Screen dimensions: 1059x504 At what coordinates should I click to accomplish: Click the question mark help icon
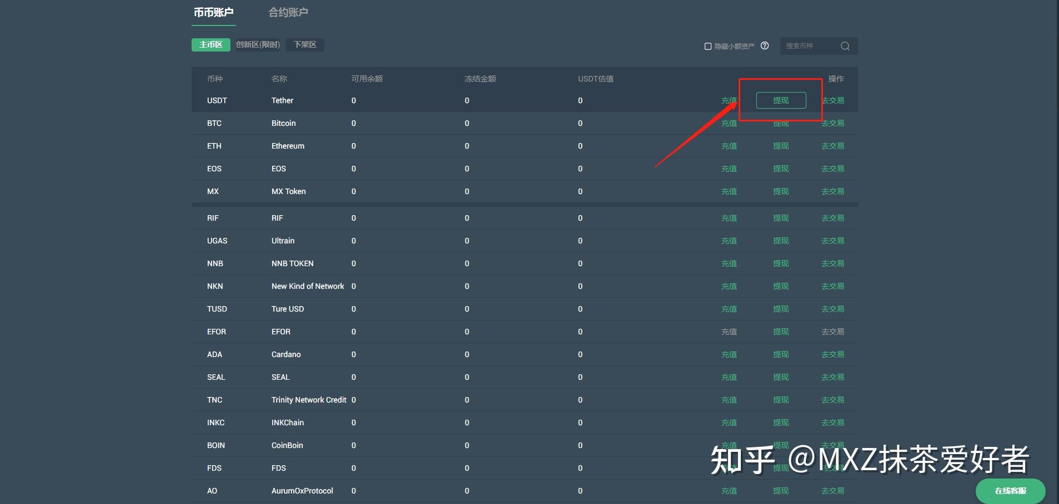(x=765, y=46)
